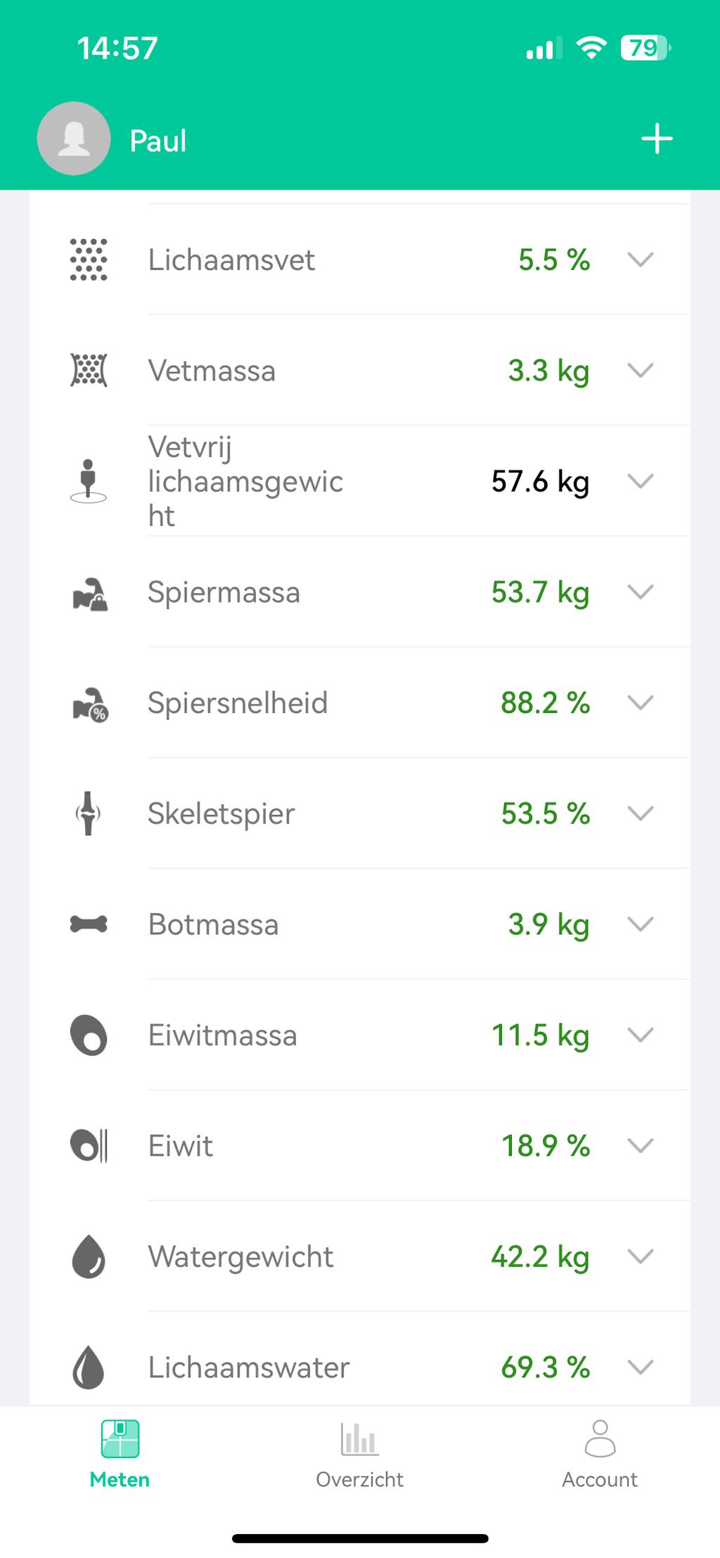The height and width of the screenshot is (1558, 720).
Task: Expand the Eiwit row chevron
Action: coord(640,1145)
